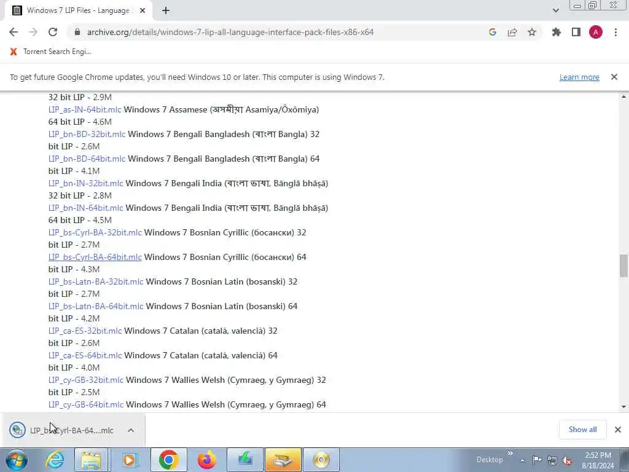Reload the page with the refresh icon
Viewport: 629px width, 472px height.
click(53, 32)
